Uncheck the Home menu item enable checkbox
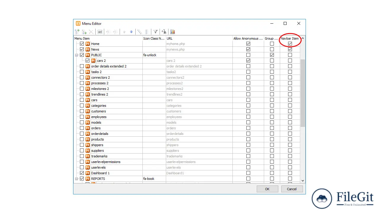The height and width of the screenshot is (213, 379). point(82,44)
